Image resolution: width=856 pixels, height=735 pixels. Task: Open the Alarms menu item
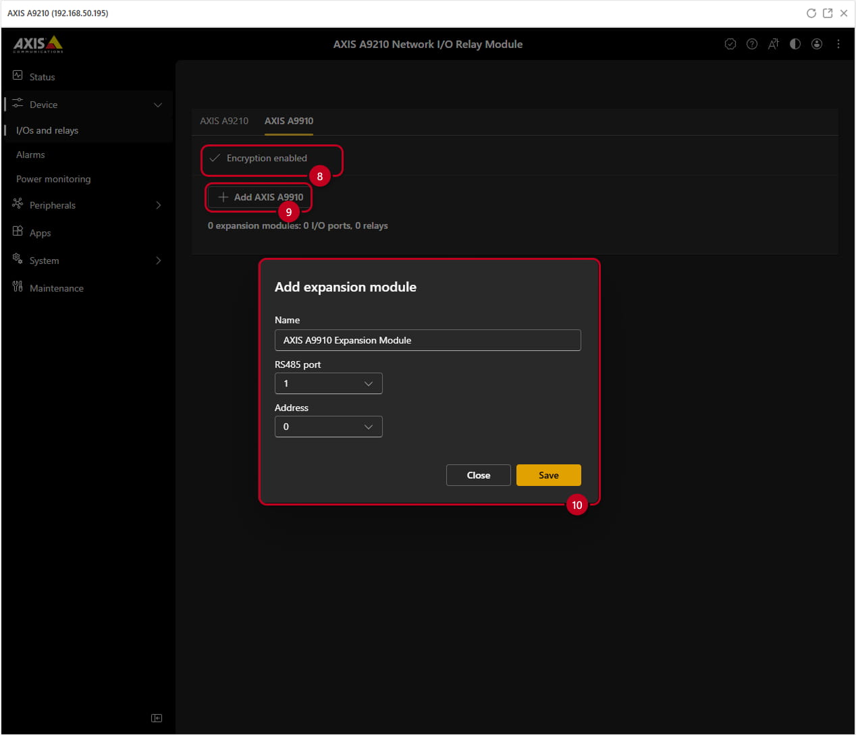click(30, 155)
